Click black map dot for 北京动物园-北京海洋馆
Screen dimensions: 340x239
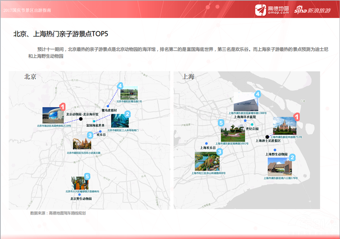click(x=81, y=119)
